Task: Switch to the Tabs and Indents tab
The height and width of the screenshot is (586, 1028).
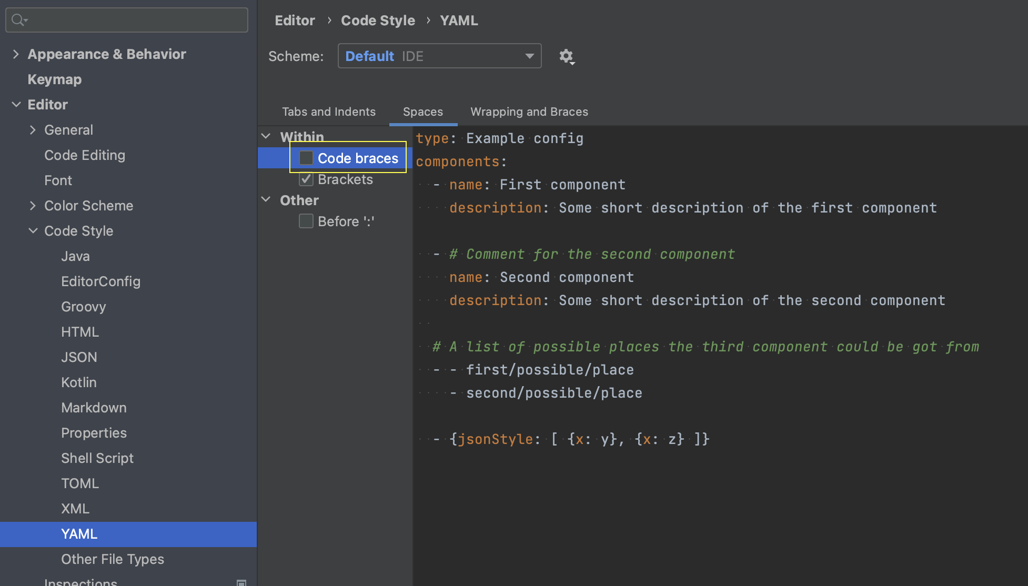Action: click(x=328, y=112)
